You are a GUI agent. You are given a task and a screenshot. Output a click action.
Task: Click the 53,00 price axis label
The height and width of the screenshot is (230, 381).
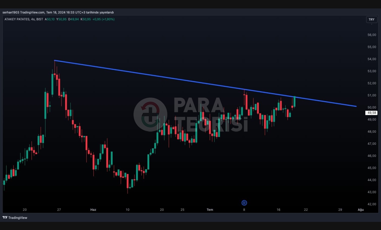372,71
